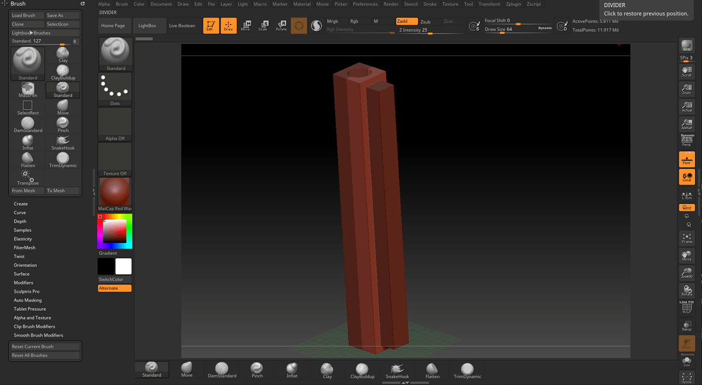Click the color picker square

point(115,231)
